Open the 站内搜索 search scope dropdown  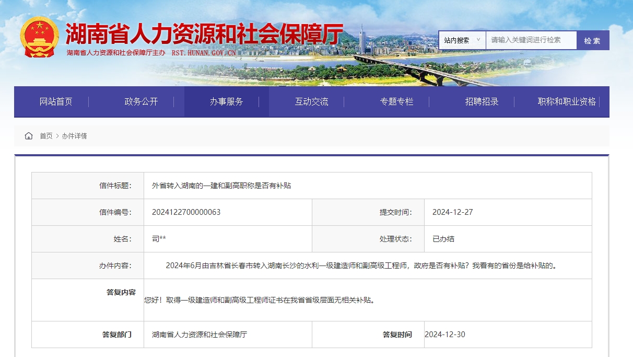(x=462, y=40)
